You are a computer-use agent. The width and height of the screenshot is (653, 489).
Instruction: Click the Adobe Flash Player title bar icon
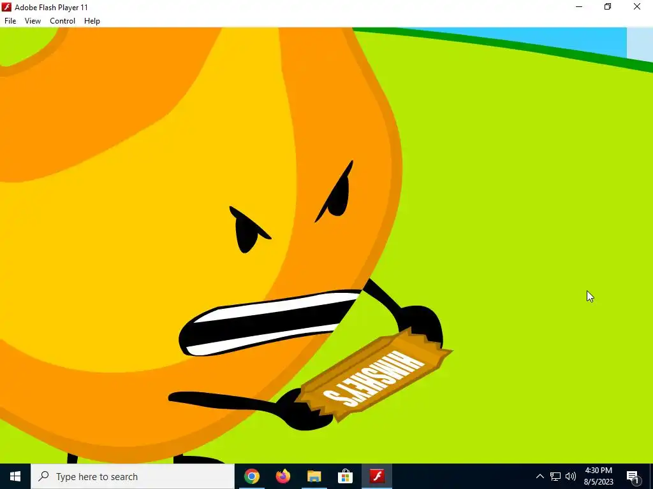point(6,7)
